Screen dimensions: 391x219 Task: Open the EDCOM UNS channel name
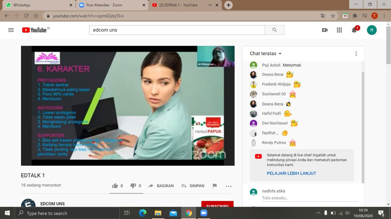[x=53, y=203]
